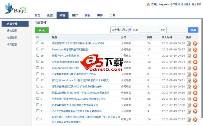Check the checkbox for article 18

(x=38, y=43)
